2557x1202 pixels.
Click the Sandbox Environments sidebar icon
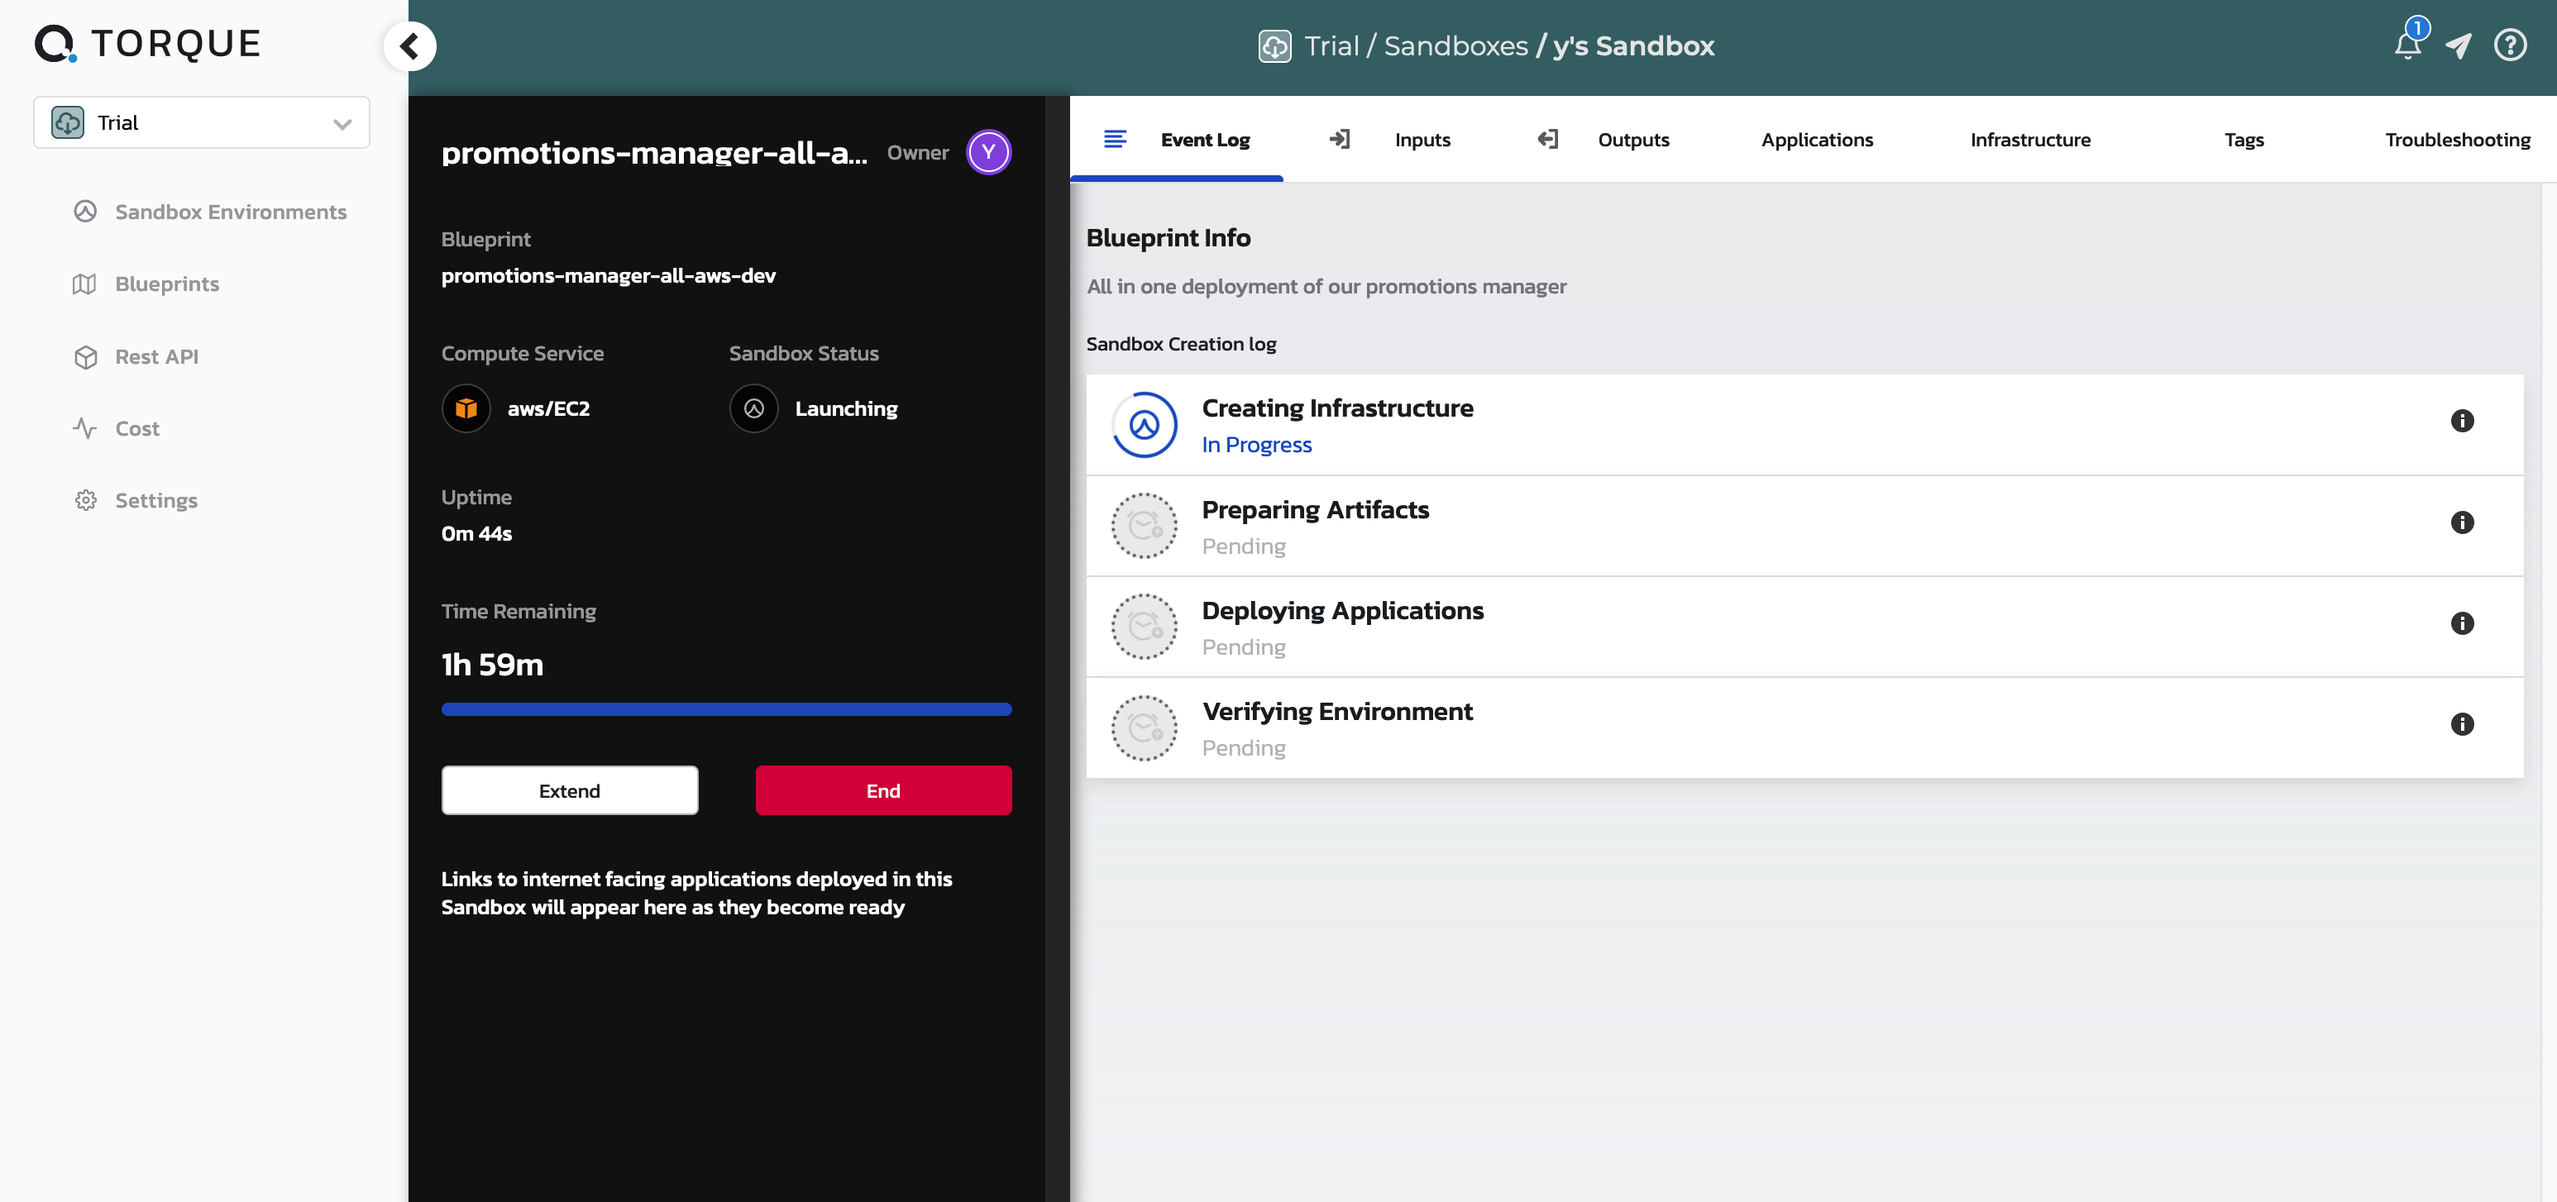85,212
